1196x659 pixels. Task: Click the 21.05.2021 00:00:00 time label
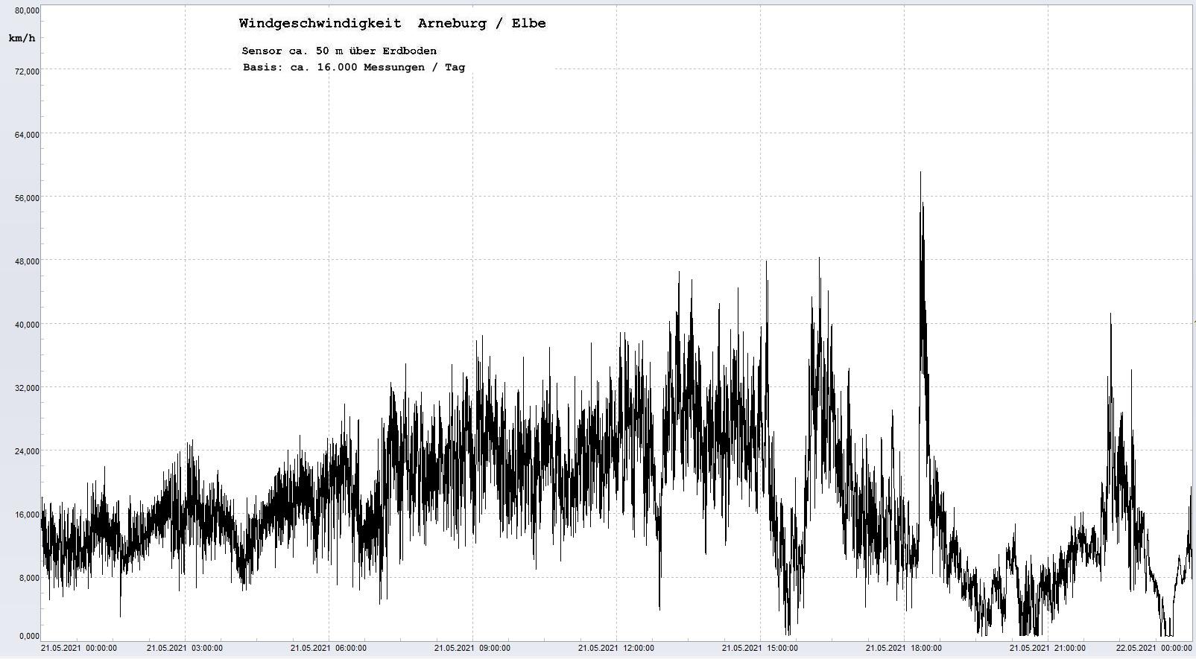pyautogui.click(x=79, y=648)
